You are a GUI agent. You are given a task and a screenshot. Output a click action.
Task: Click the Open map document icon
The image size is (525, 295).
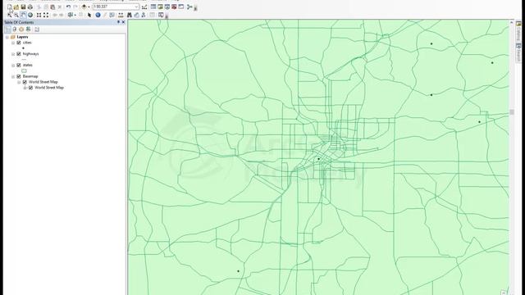[x=16, y=7]
